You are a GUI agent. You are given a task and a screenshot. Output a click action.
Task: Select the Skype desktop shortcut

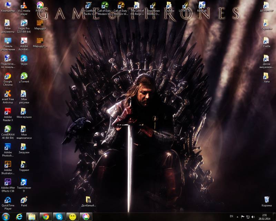coord(24,60)
